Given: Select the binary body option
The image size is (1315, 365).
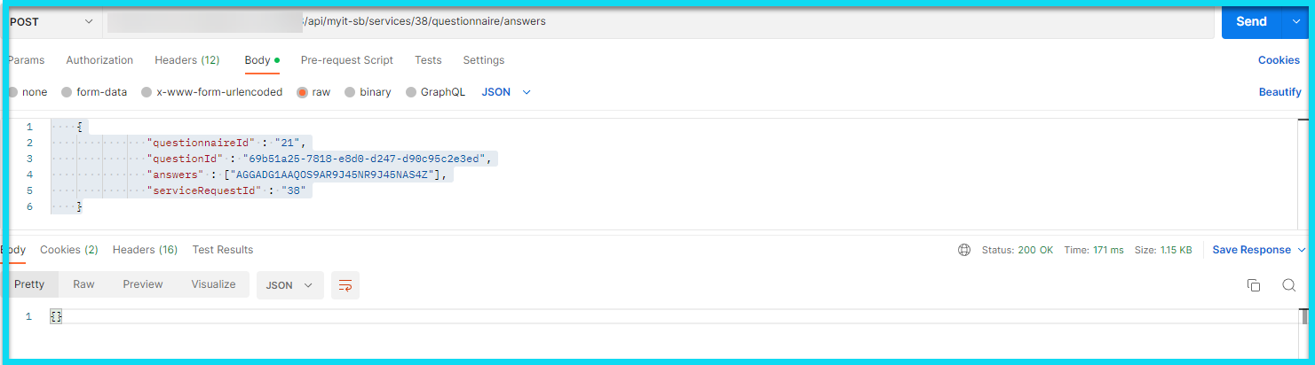Looking at the screenshot, I should tap(351, 92).
